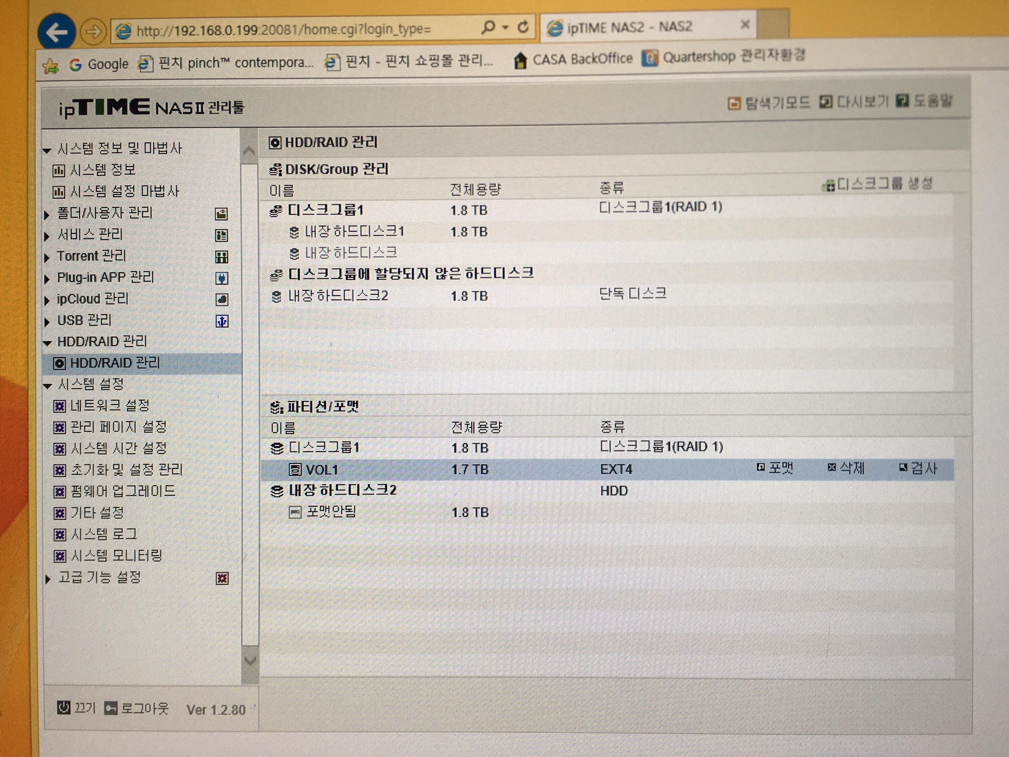Click 디스크그룹 생성 to create disk group
The height and width of the screenshot is (757, 1009).
[x=877, y=184]
